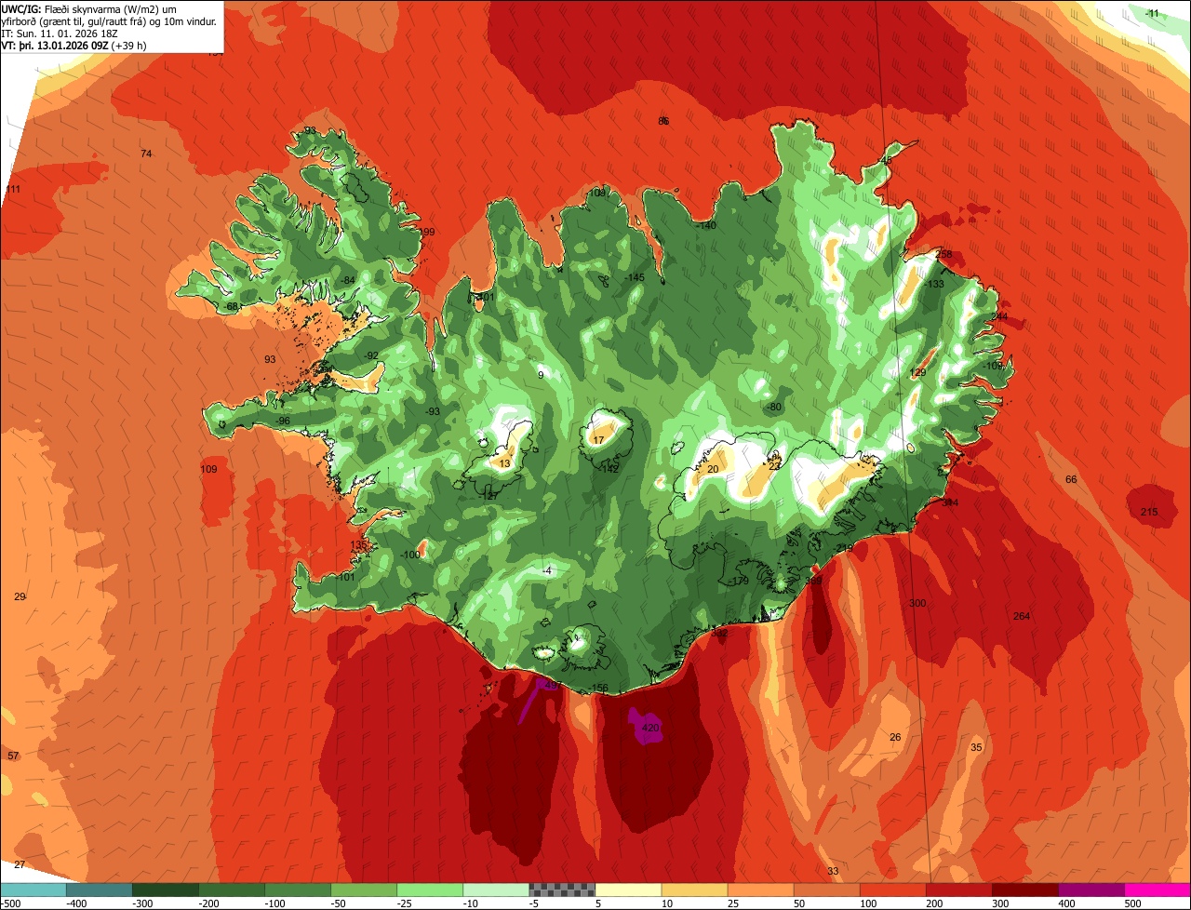Pick the red 200 to 300 legend swatch
1191x910 pixels.
[958, 890]
